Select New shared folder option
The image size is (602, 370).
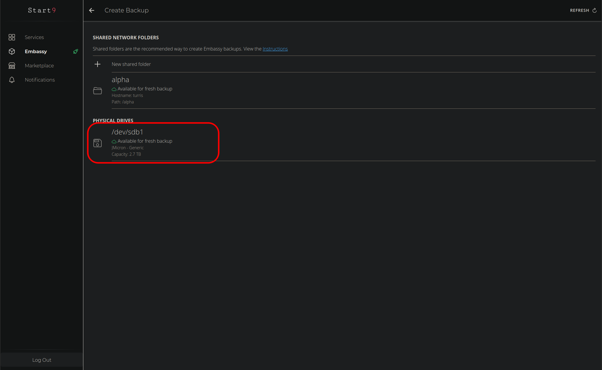pyautogui.click(x=131, y=64)
